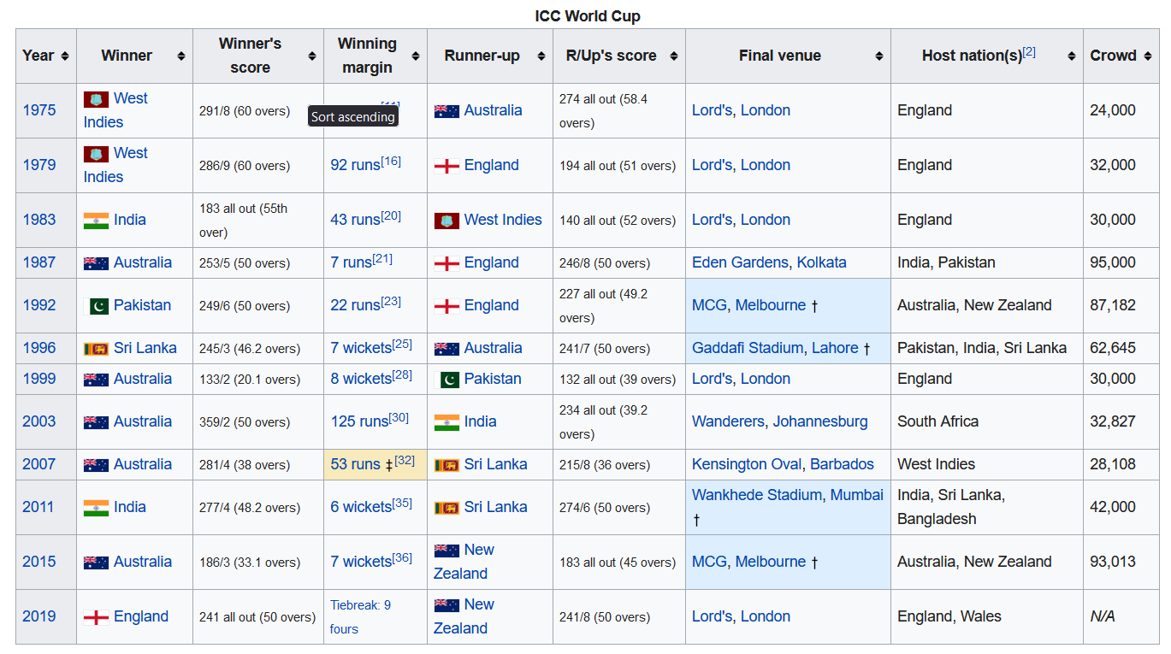Open the 6 wickets margin link
The width and height of the screenshot is (1171, 654).
click(361, 507)
